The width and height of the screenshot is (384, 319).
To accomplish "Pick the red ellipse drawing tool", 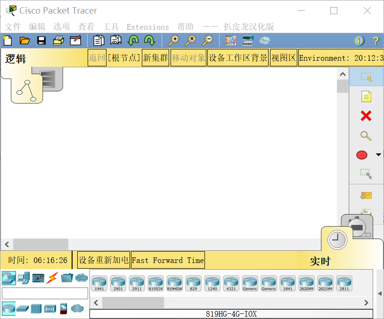I will pos(362,155).
